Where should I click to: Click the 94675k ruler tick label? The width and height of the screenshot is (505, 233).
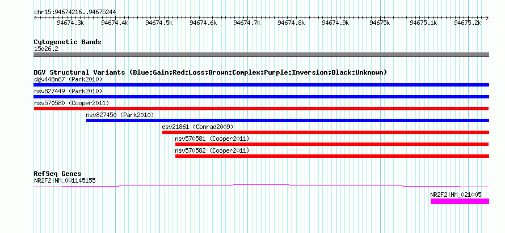tap(380, 23)
